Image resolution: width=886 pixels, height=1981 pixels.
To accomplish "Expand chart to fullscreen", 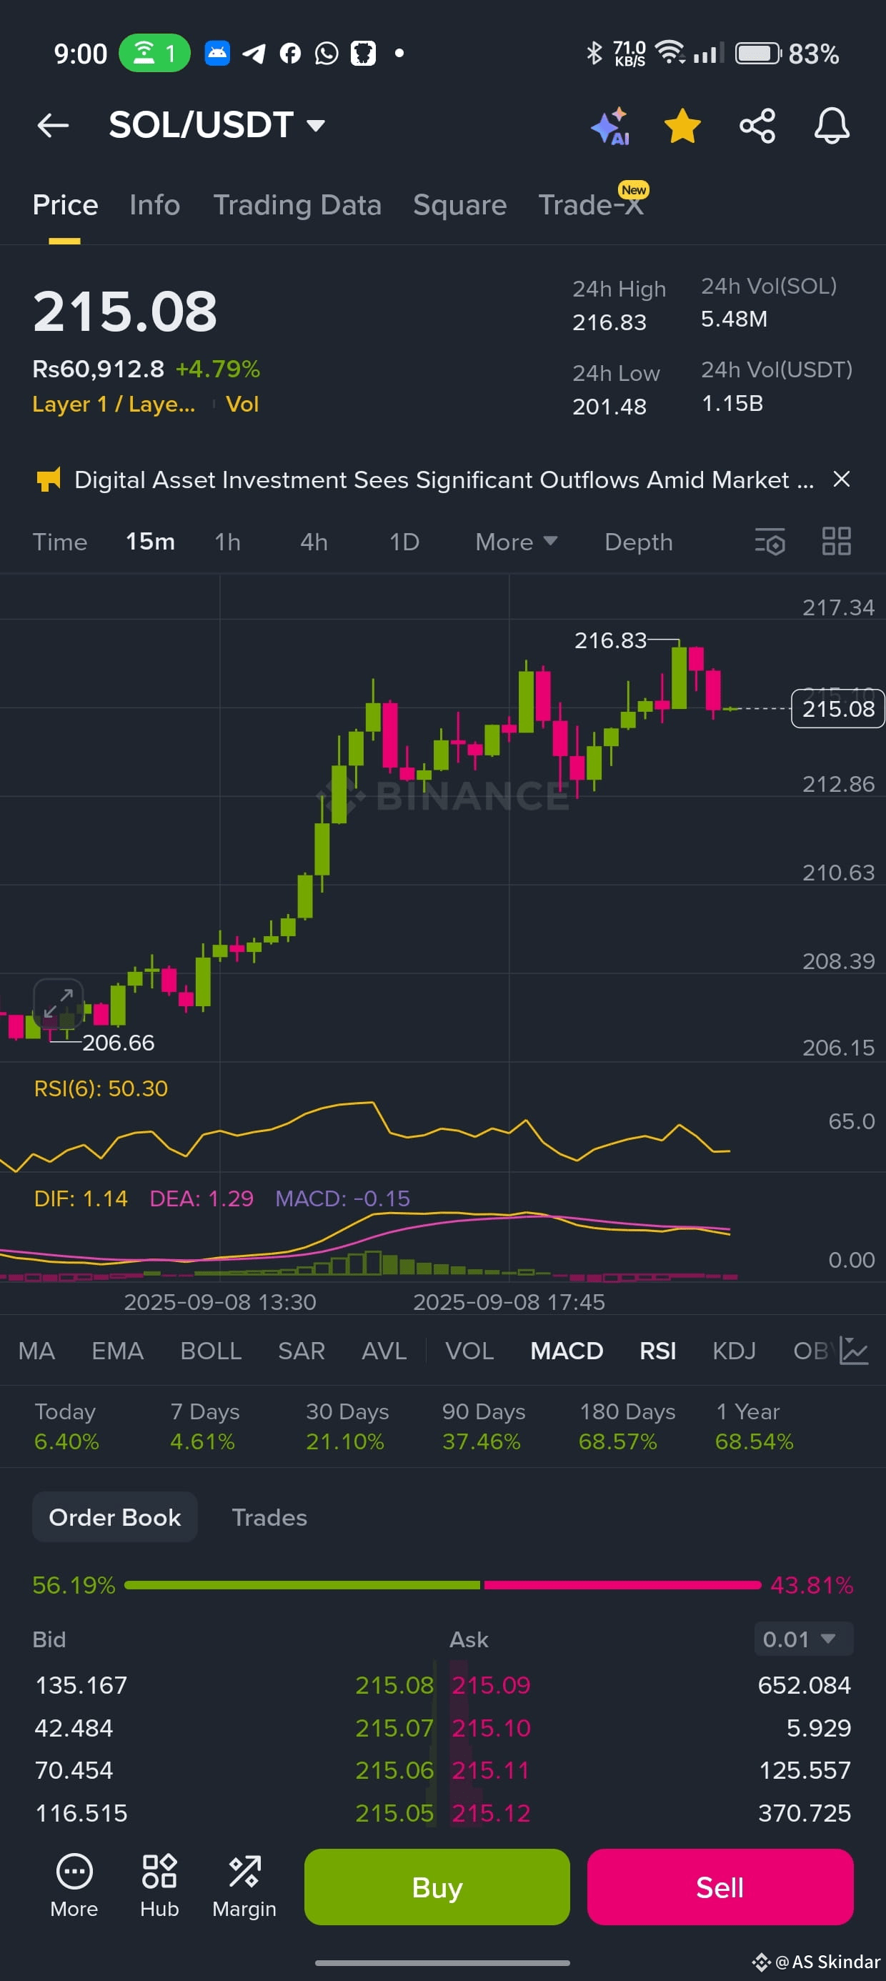I will (x=59, y=1003).
